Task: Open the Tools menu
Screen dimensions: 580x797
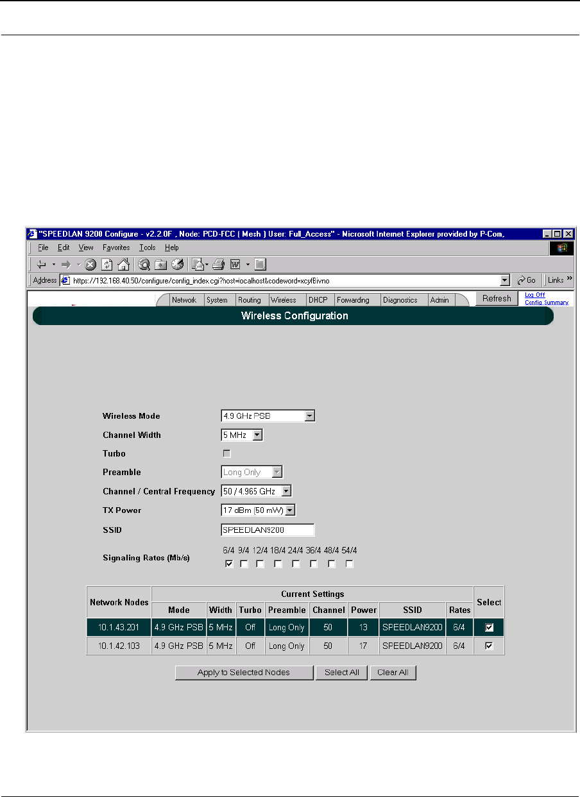Action: (148, 247)
